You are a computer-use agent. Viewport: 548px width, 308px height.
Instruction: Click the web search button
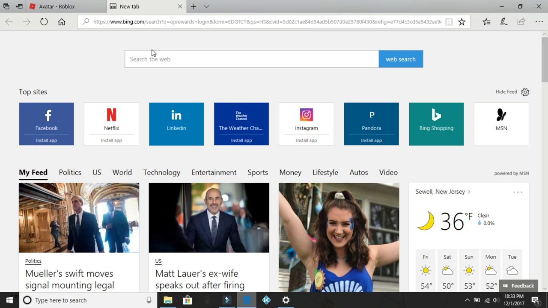401,59
